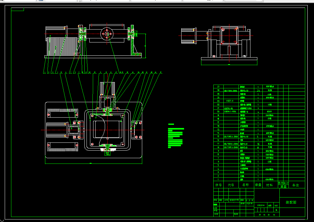Click sequence number 5 in parts table
The image size is (314, 222).
pyautogui.click(x=218, y=165)
